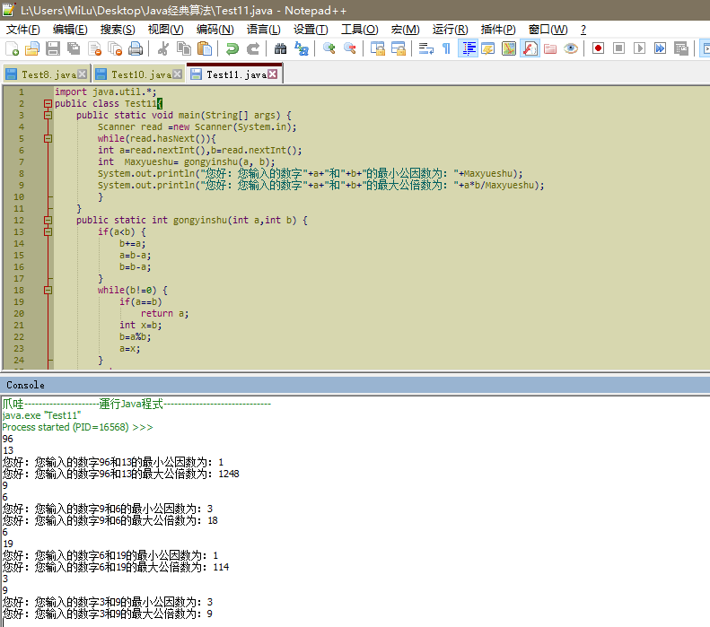Toggle word wrap toolbar icon

coord(425,48)
